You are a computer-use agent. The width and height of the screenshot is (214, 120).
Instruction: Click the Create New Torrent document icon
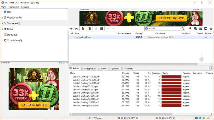pyautogui.click(x=83, y=29)
